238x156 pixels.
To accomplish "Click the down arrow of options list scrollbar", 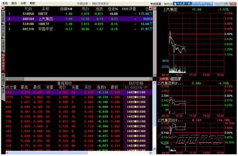I will [154, 149].
